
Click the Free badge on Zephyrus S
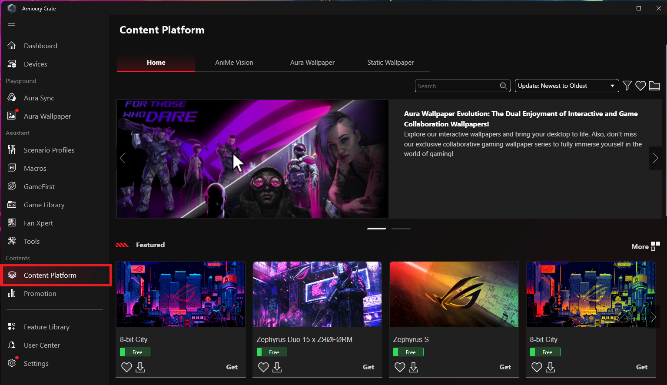point(408,352)
